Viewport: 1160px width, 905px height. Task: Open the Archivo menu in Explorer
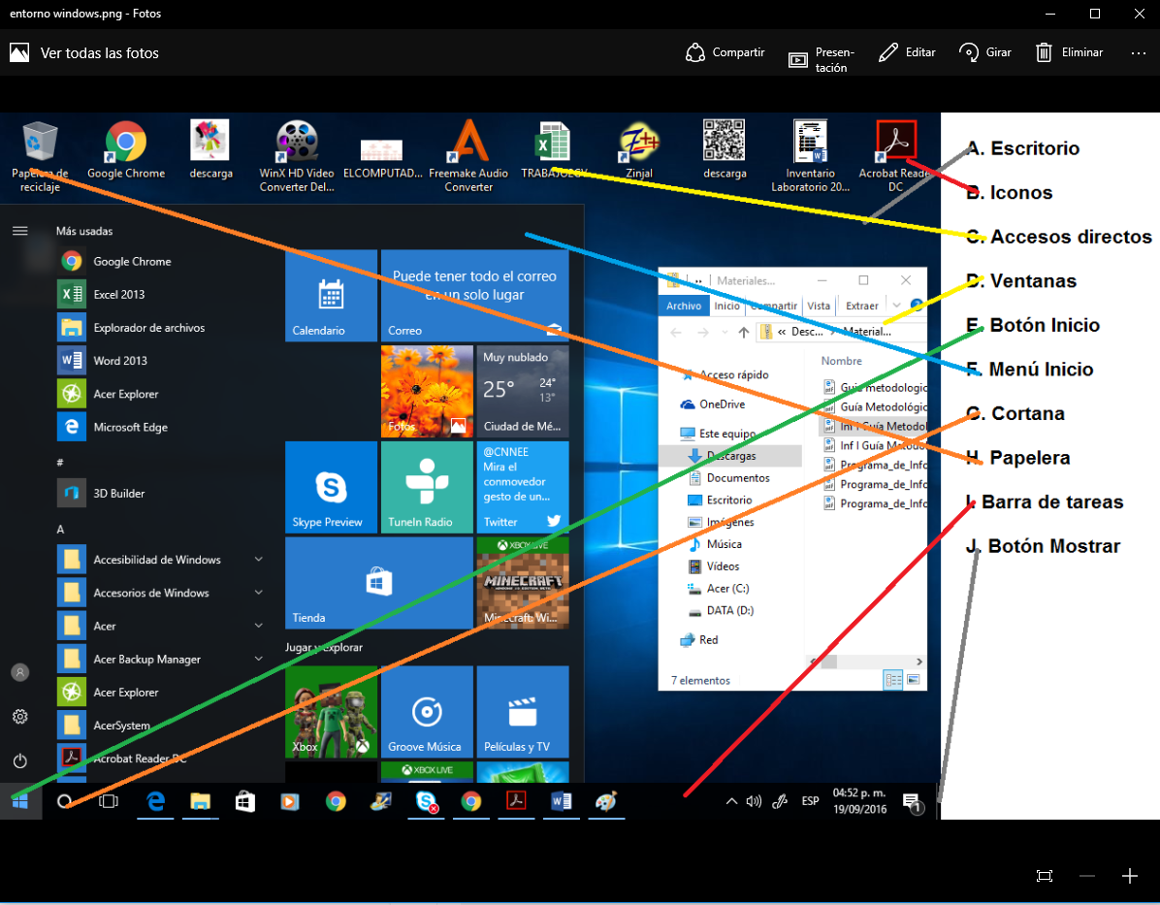[x=684, y=305]
